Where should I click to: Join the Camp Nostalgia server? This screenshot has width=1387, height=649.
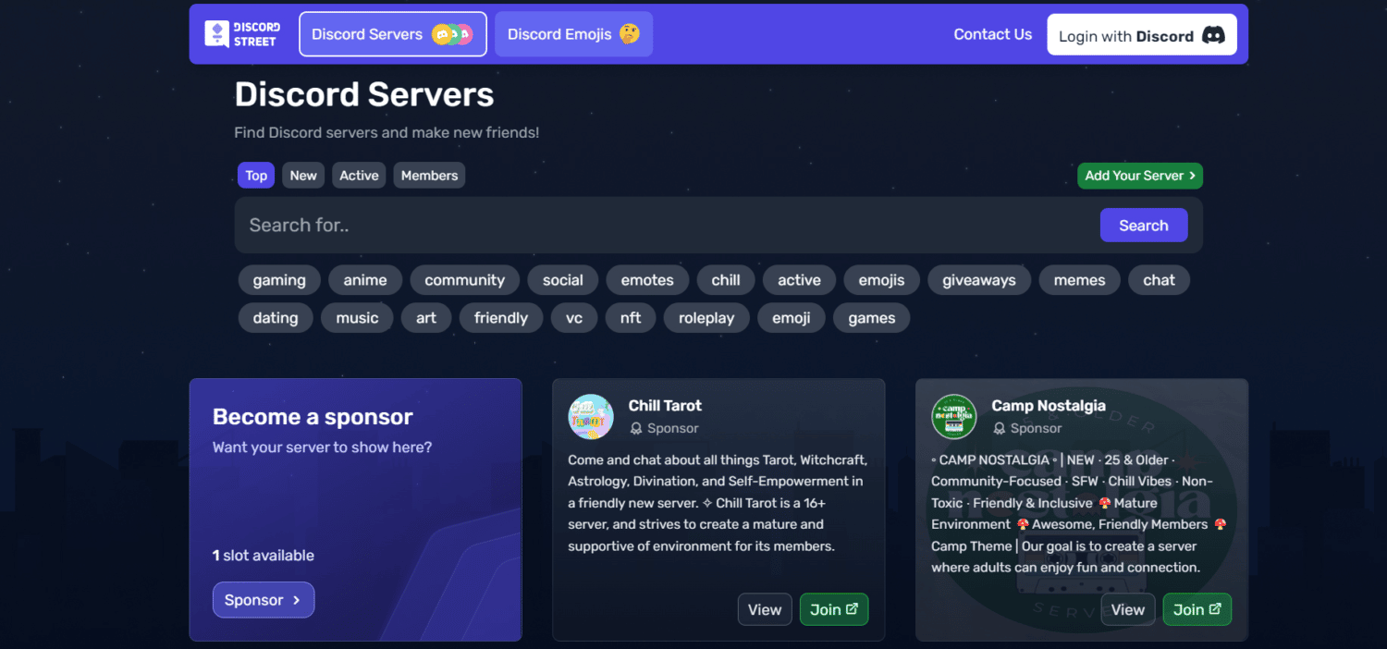click(x=1197, y=609)
